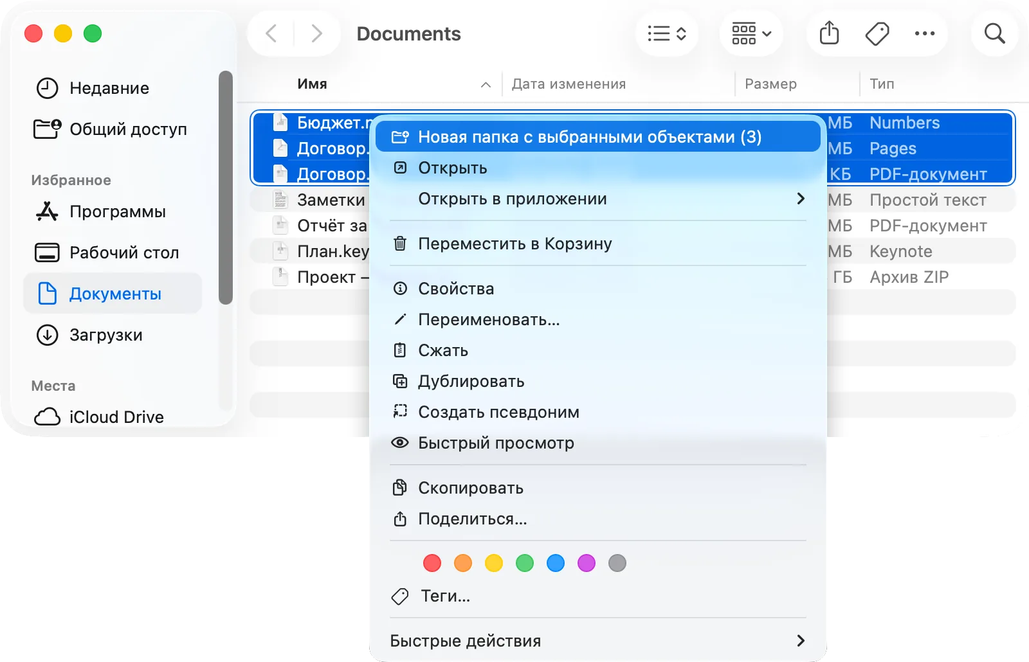
Task: Expand the Быстрые действия submenu
Action: pos(598,641)
